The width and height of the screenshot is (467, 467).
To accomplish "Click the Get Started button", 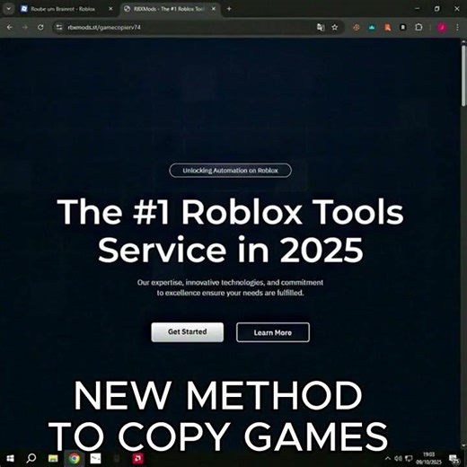I will pos(188,332).
